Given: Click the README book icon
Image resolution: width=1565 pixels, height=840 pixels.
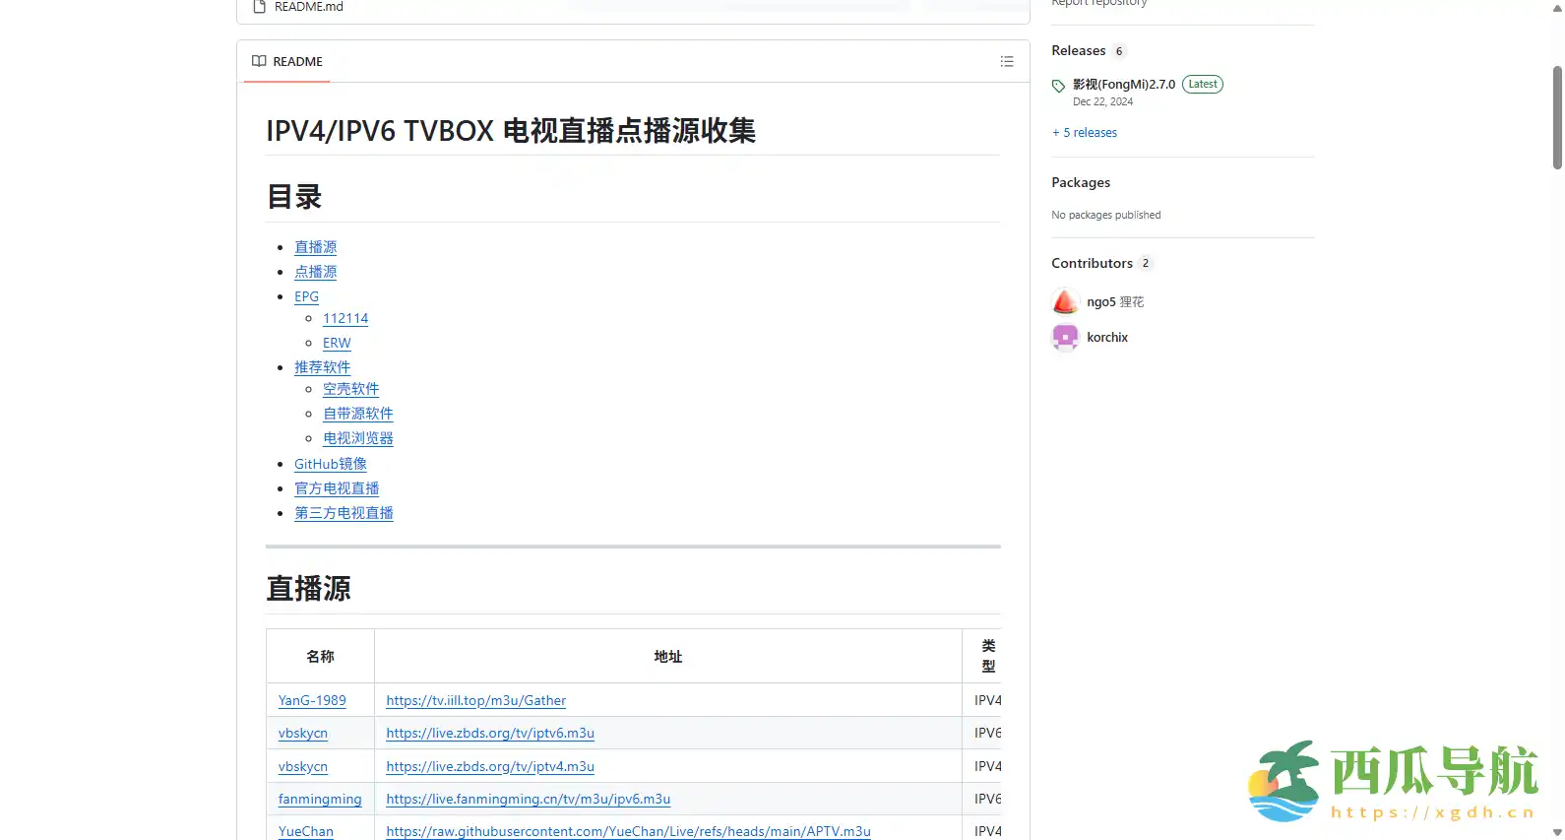Looking at the screenshot, I should click(259, 61).
